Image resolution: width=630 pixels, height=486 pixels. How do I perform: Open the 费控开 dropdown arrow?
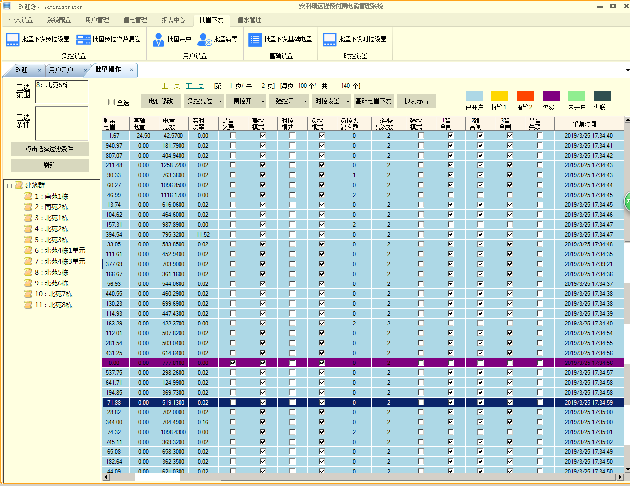(x=263, y=101)
